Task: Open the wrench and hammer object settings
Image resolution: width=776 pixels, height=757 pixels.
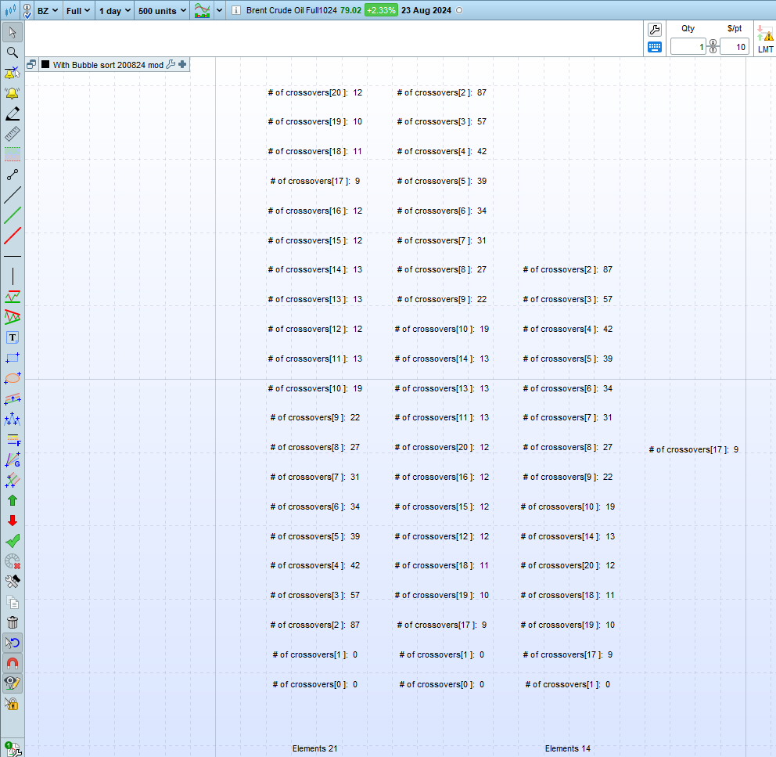Action: [x=13, y=582]
